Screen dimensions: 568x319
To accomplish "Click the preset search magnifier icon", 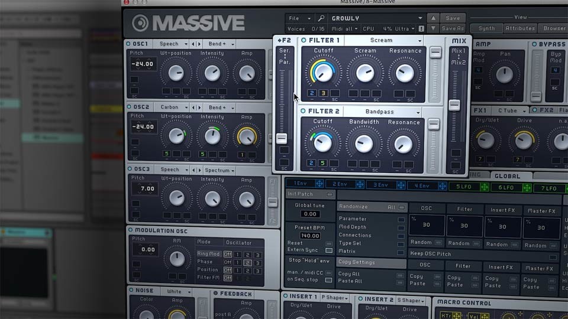I will [x=321, y=18].
